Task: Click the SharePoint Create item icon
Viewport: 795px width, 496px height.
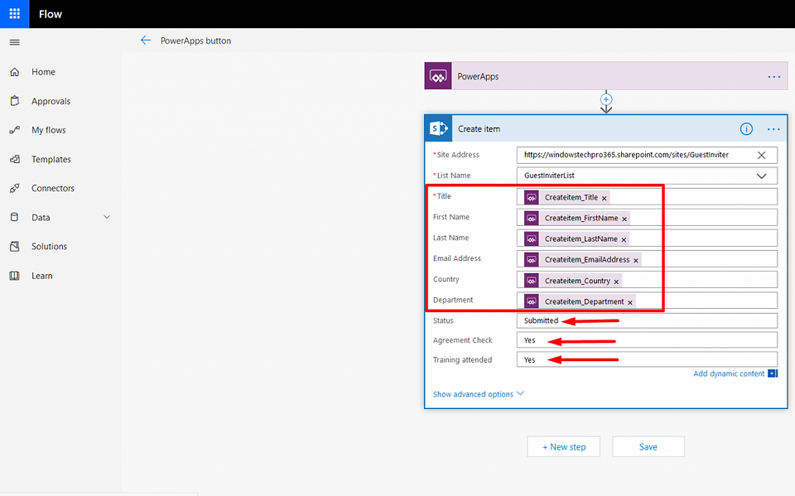Action: pos(439,128)
